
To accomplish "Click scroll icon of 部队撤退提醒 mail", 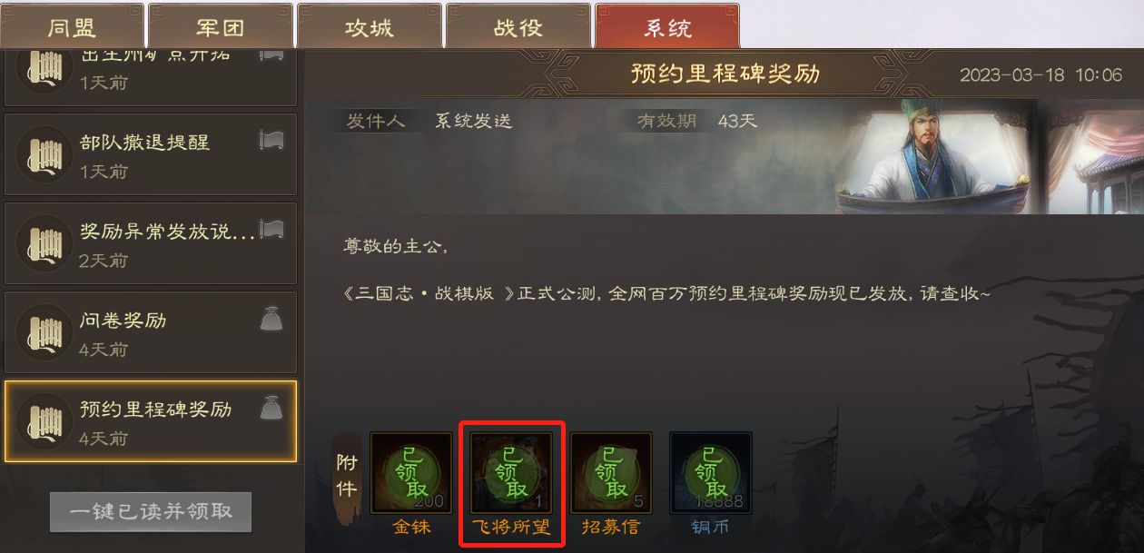I will pyautogui.click(x=44, y=154).
